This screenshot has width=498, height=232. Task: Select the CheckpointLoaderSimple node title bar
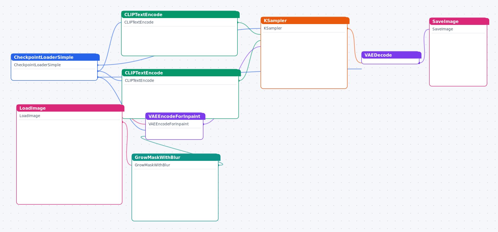[55, 57]
